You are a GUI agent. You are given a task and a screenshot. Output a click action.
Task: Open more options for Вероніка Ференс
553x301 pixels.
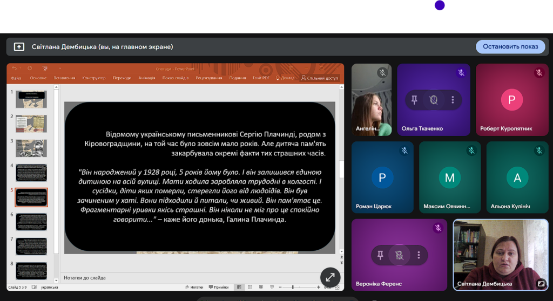point(419,255)
